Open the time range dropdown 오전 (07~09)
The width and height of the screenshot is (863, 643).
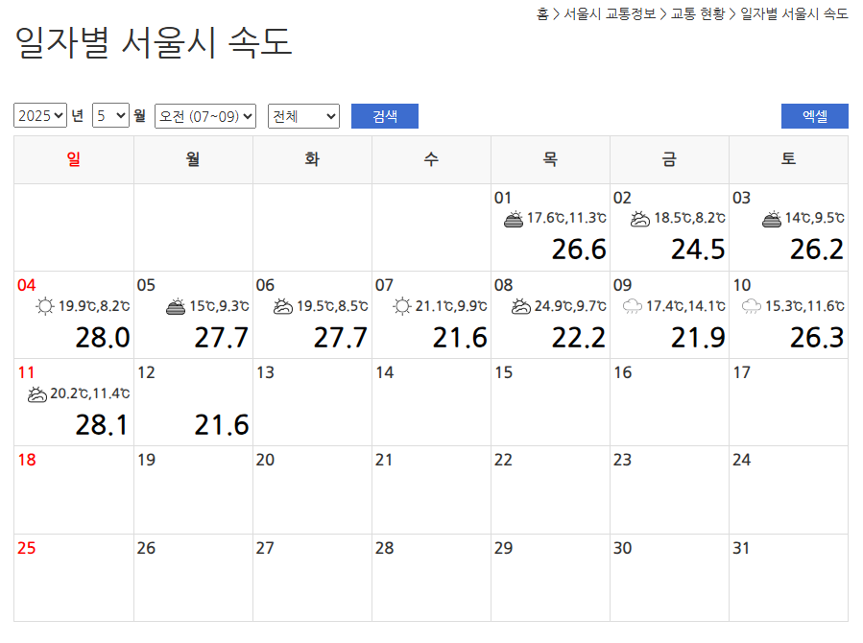coord(205,116)
